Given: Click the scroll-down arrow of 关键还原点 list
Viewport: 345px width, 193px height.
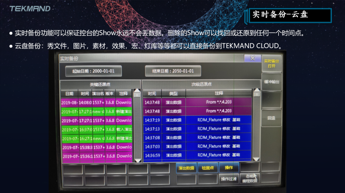Looking at the screenshot, I should [137, 160].
